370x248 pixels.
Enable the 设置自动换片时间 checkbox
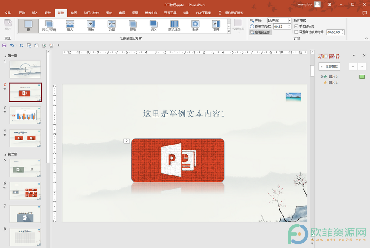pyautogui.click(x=296, y=32)
